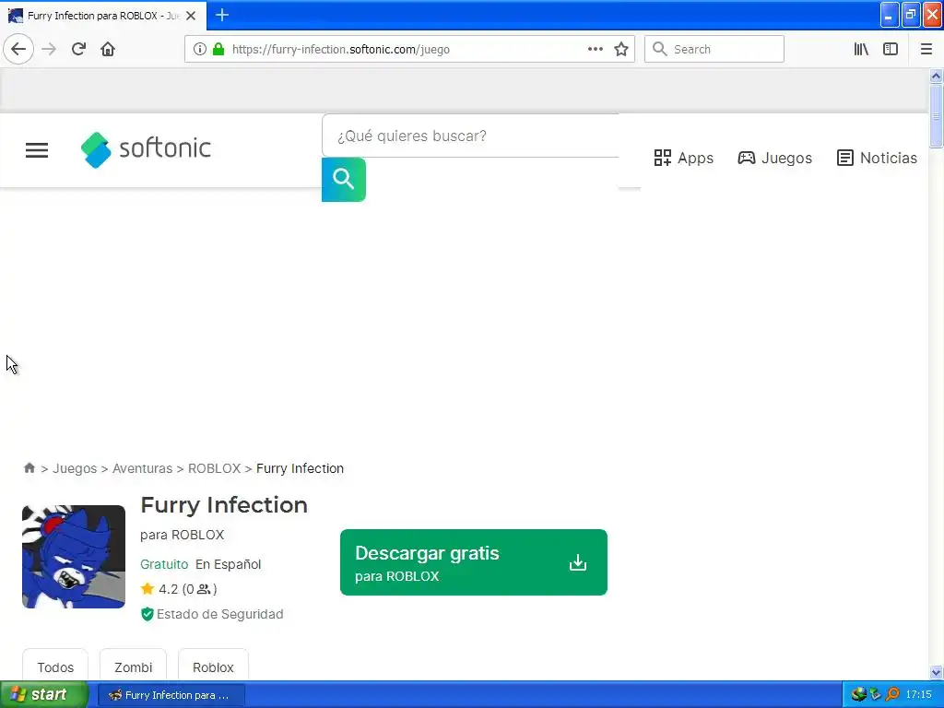Click the vertical scrollbar thumb
The height and width of the screenshot is (708, 944).
pyautogui.click(x=936, y=115)
